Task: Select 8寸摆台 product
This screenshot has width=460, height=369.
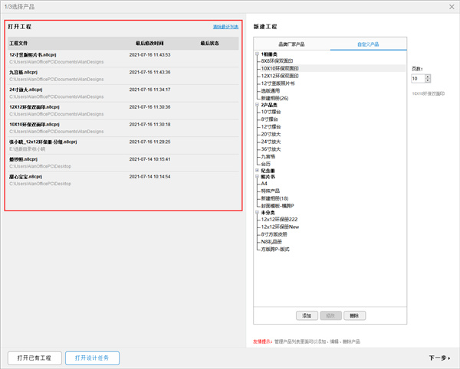Action: click(269, 119)
